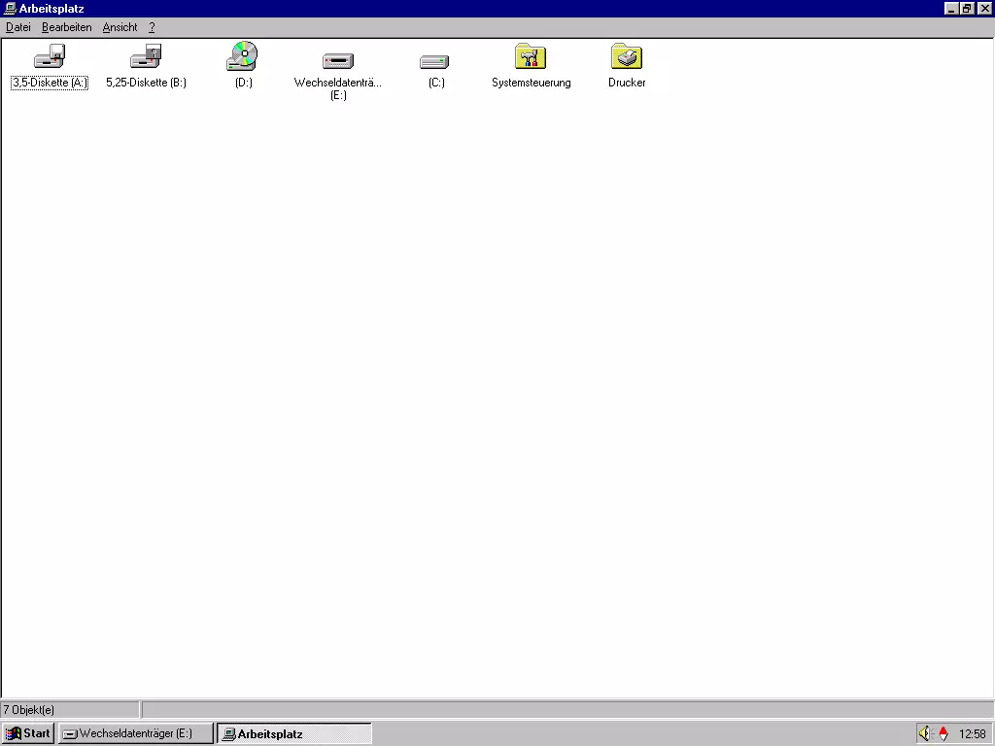This screenshot has height=746, width=995.
Task: Minimize the Arbeitsplatz window
Action: [950, 8]
